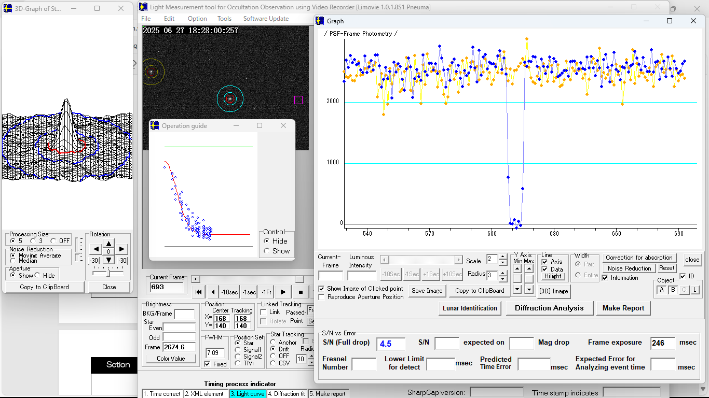The height and width of the screenshot is (398, 709).
Task: Step back one frame with -1Fr
Action: coord(266,292)
